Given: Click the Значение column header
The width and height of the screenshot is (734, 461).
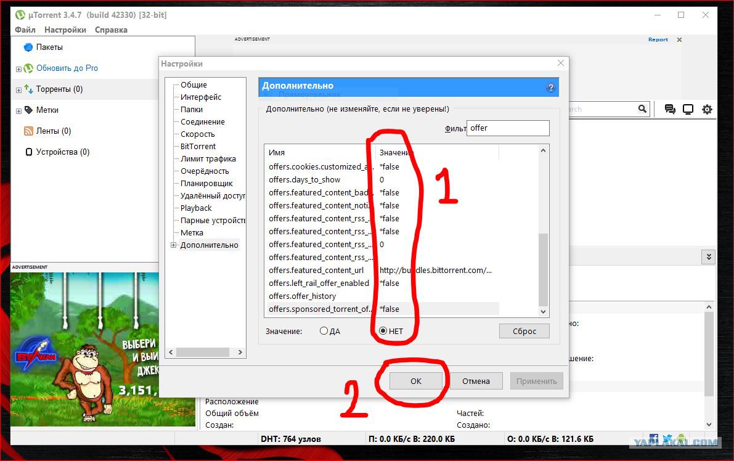Looking at the screenshot, I should 437,153.
